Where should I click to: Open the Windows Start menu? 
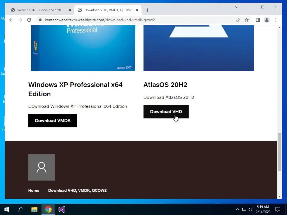[7, 209]
